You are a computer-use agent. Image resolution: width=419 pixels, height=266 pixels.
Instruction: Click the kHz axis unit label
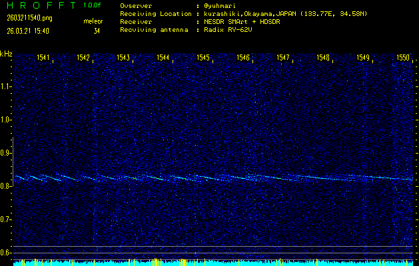(x=6, y=53)
